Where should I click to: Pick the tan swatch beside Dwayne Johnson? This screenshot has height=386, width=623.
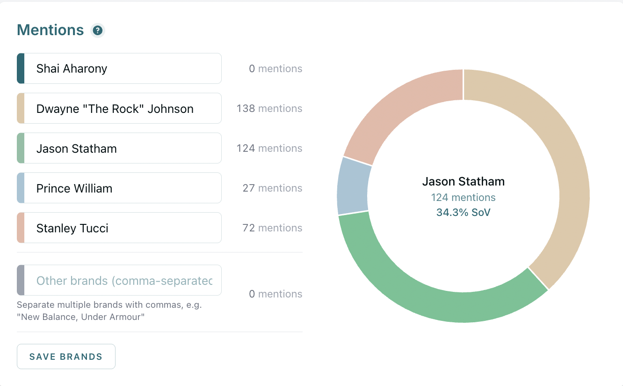[21, 108]
